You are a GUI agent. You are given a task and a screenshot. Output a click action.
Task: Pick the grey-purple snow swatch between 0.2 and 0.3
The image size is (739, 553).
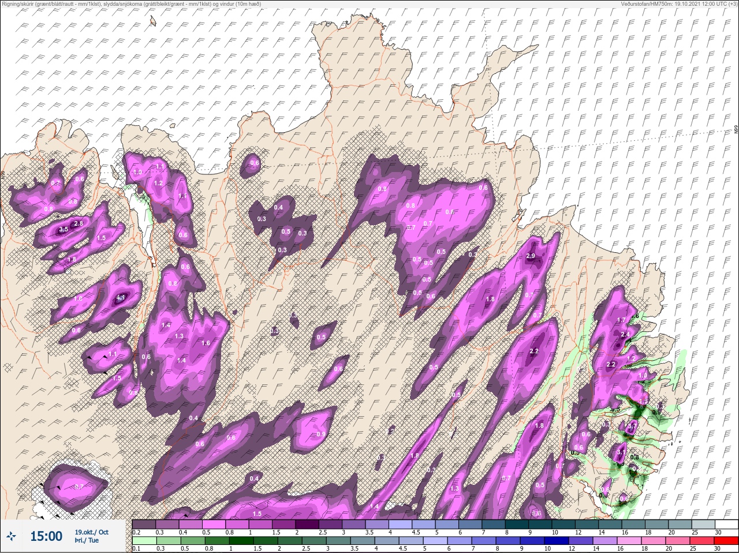coord(144,524)
